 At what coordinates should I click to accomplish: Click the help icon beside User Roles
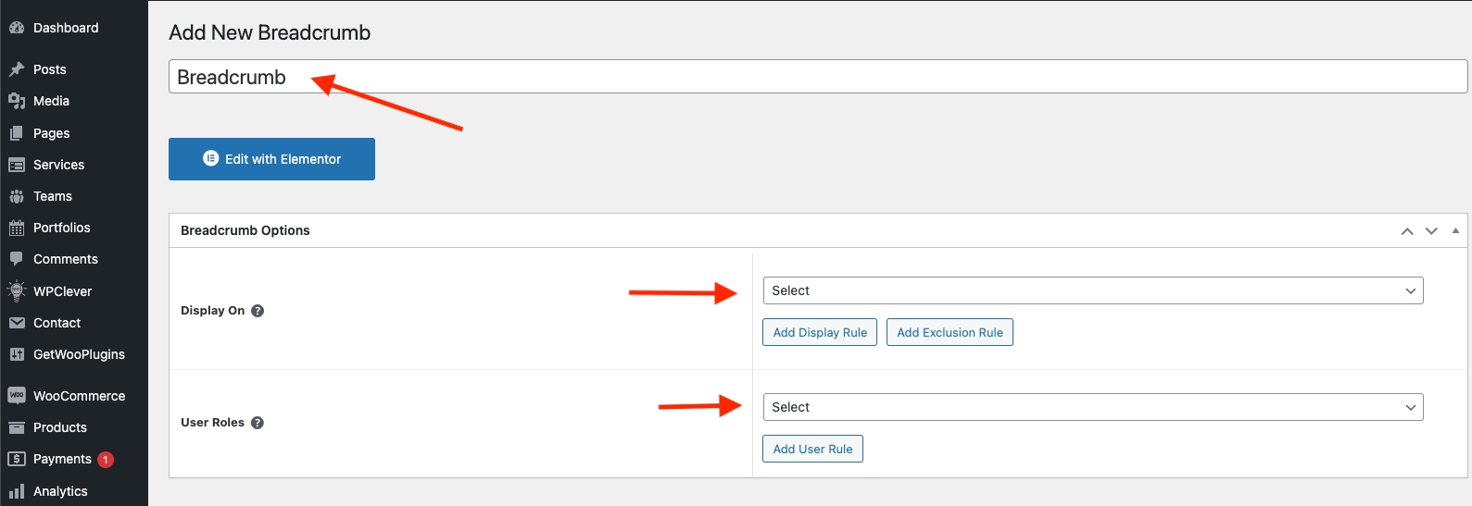[258, 423]
